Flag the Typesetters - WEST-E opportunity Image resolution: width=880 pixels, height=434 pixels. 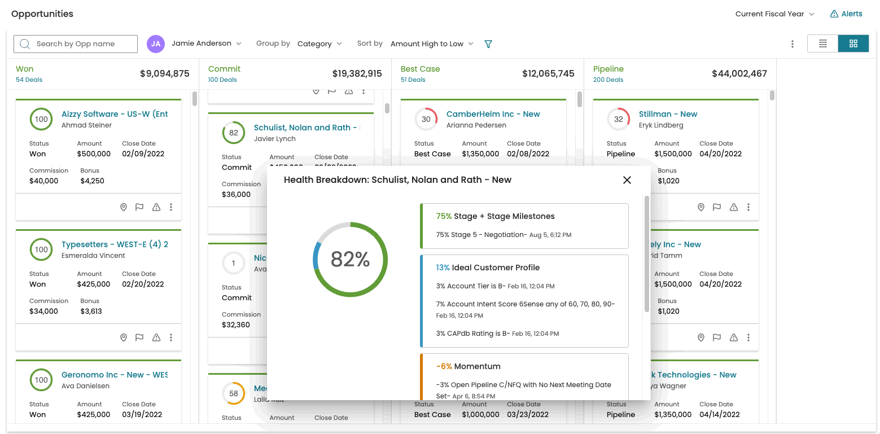(139, 337)
